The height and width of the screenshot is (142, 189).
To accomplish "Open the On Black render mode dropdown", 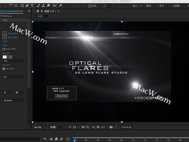I will click(x=14, y=100).
